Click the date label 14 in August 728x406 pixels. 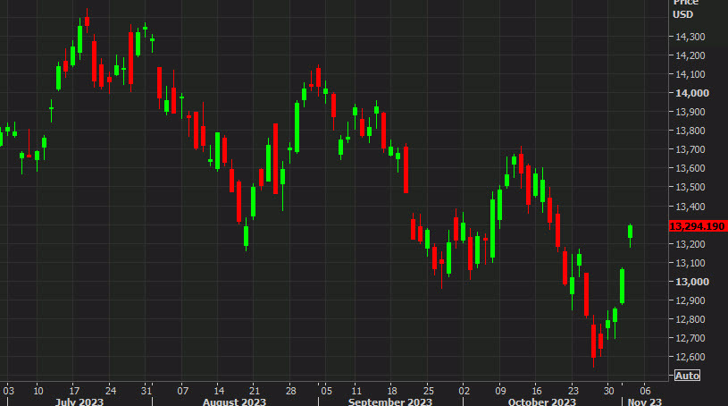click(219, 391)
